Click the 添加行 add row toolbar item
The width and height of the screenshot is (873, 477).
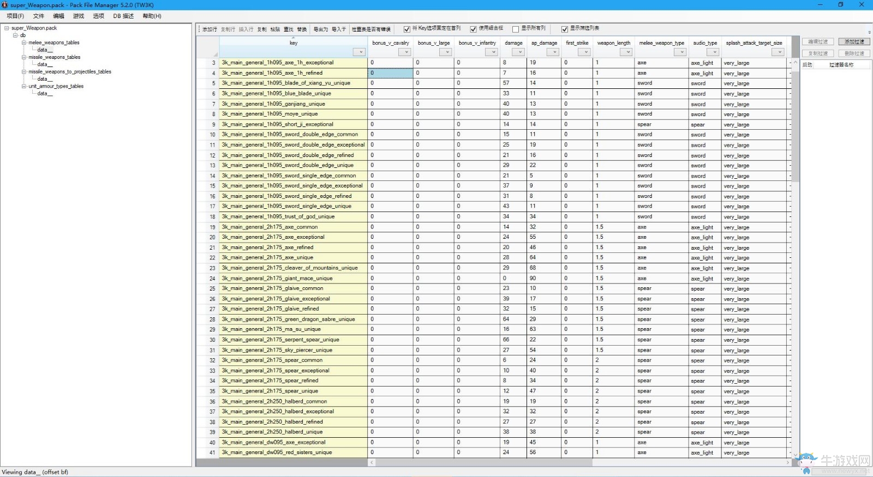[210, 29]
